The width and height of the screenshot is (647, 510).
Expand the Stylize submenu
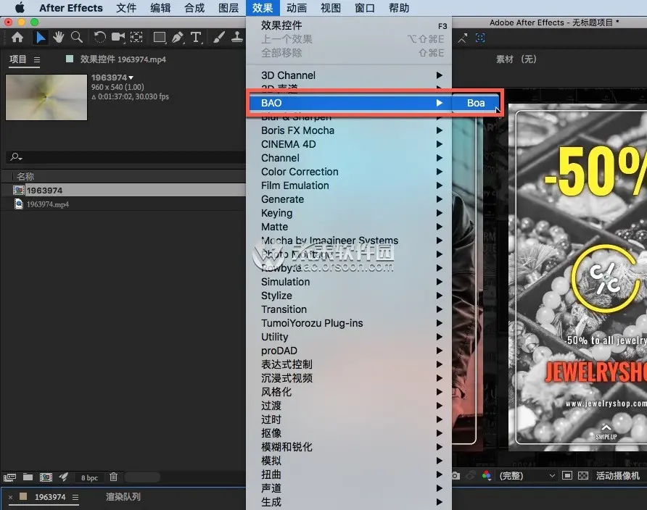(x=349, y=296)
